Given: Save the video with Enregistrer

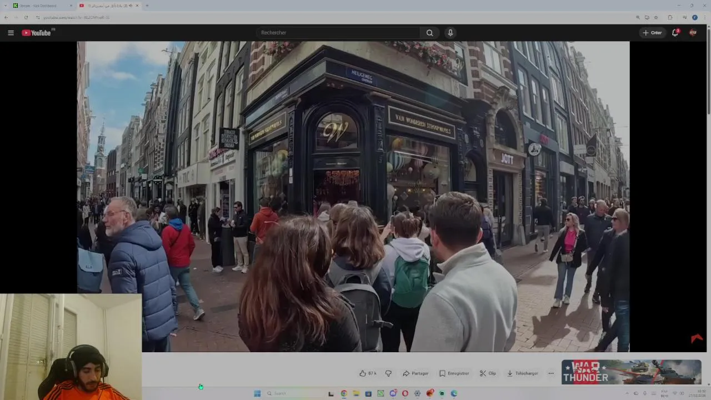Looking at the screenshot, I should 454,373.
